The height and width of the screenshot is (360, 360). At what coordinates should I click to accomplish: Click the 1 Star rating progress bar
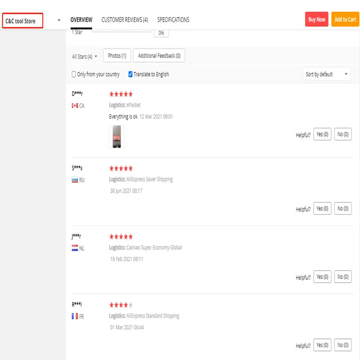tap(121, 32)
